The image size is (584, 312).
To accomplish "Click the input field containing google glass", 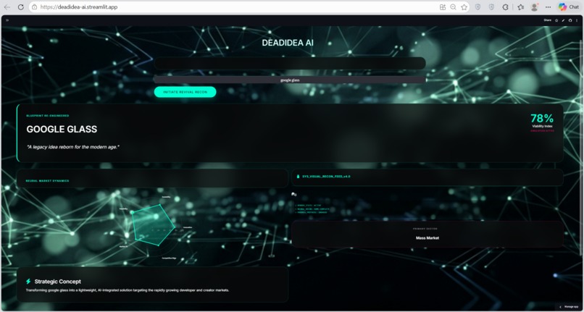I will (x=290, y=80).
